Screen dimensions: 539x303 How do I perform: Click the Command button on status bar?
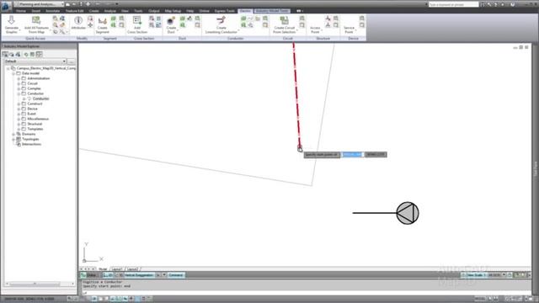coord(176,275)
